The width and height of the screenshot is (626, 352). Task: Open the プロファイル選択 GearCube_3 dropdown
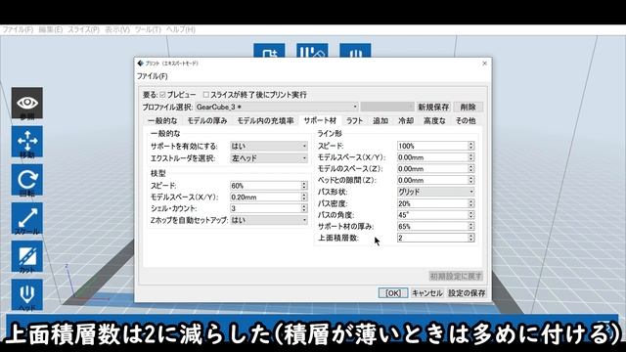tap(277, 107)
